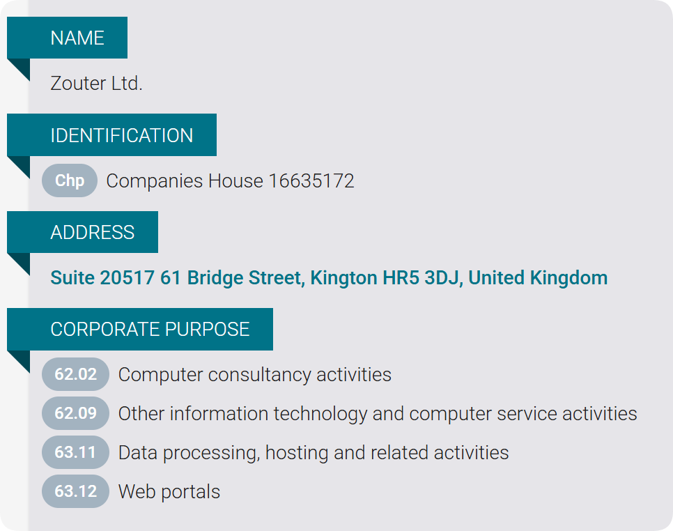
Task: Open the Suite 20517 Bridge Street address link
Action: tap(329, 278)
